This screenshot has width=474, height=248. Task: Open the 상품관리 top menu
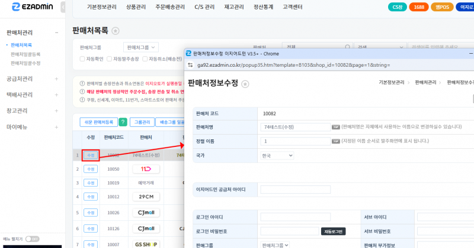(136, 7)
